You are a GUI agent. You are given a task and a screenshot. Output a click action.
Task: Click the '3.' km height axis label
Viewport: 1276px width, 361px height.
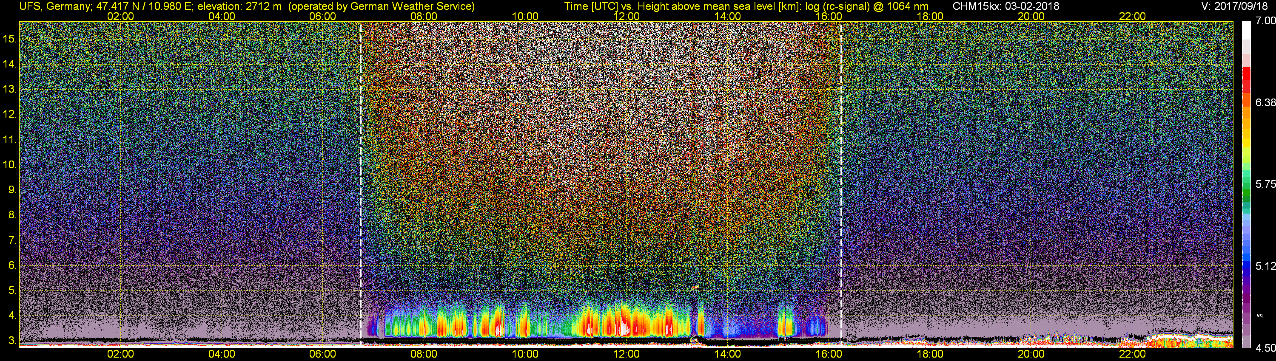point(12,341)
